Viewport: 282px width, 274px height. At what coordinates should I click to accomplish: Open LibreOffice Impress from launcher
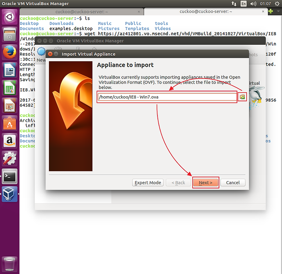9,105
